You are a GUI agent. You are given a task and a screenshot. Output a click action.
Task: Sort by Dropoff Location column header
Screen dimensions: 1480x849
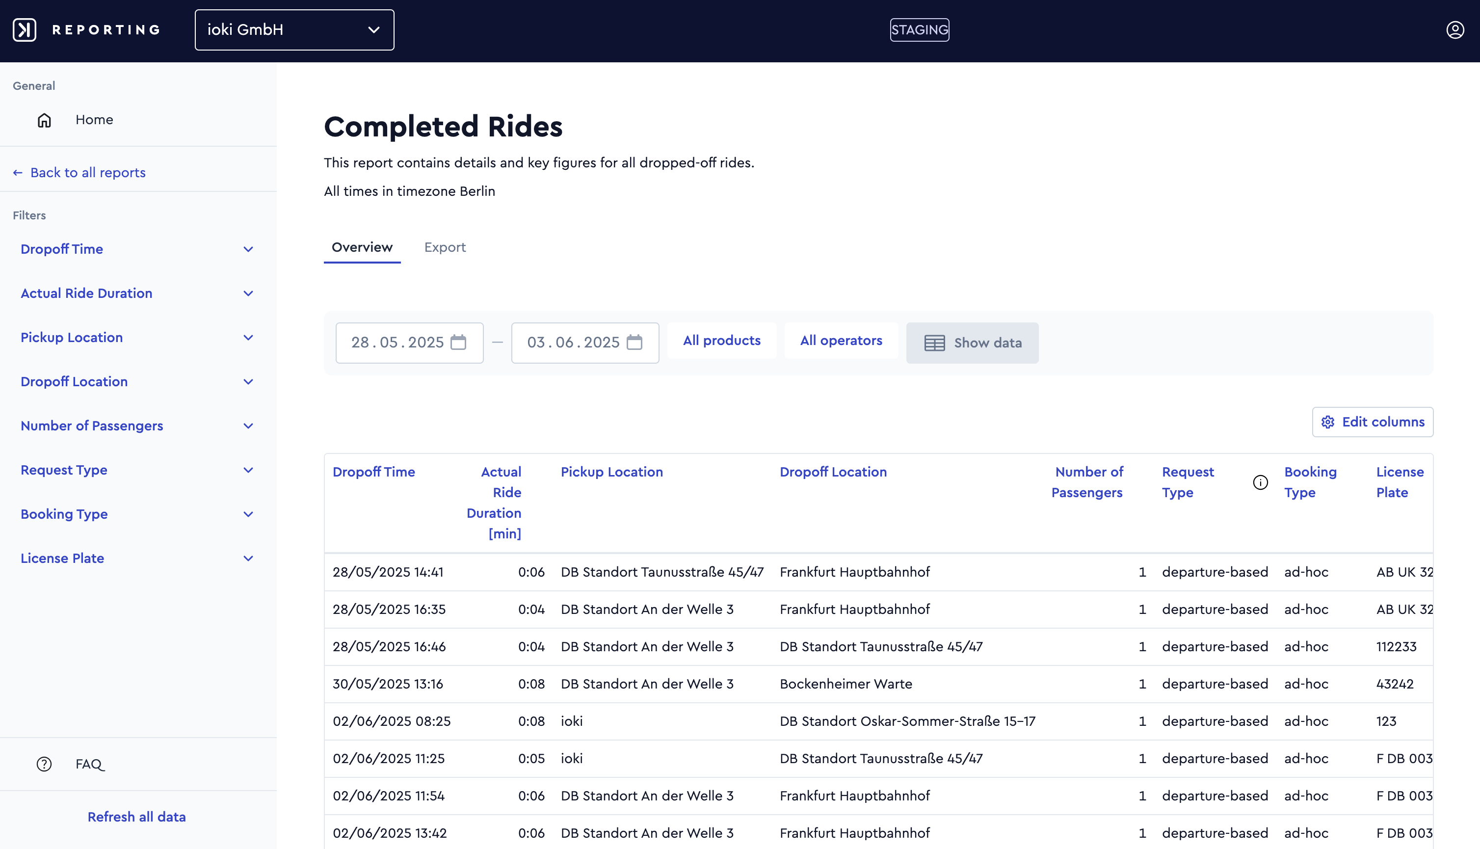pyautogui.click(x=833, y=472)
